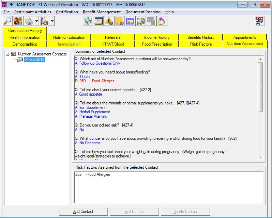Select the grayed Immunization tab
The height and width of the screenshot is (218, 272).
click(69, 44)
